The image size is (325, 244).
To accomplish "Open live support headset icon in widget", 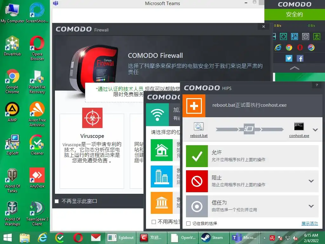I will pyautogui.click(x=317, y=37).
